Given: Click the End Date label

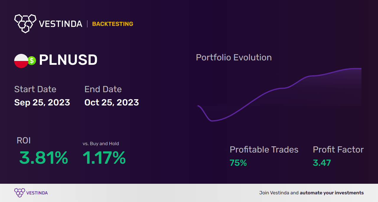Looking at the screenshot, I should pos(103,89).
